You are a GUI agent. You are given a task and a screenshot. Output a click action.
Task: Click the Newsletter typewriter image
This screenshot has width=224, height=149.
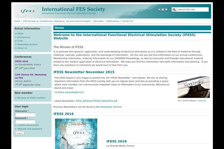(x=193, y=87)
